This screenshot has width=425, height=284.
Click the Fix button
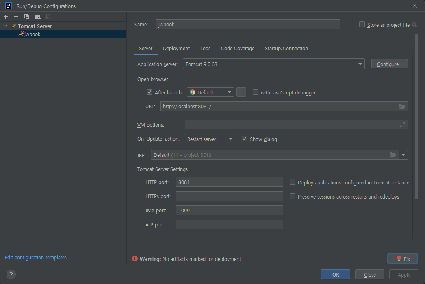coord(403,258)
